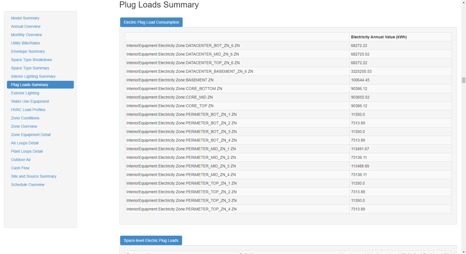Open the Model Summary report section
The image size is (466, 254).
[25, 18]
